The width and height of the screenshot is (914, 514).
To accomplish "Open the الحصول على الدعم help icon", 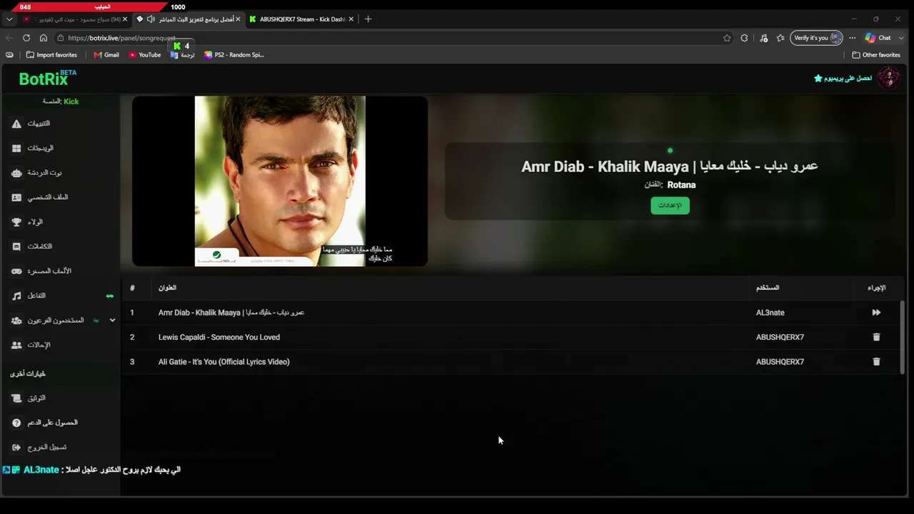I will [16, 423].
